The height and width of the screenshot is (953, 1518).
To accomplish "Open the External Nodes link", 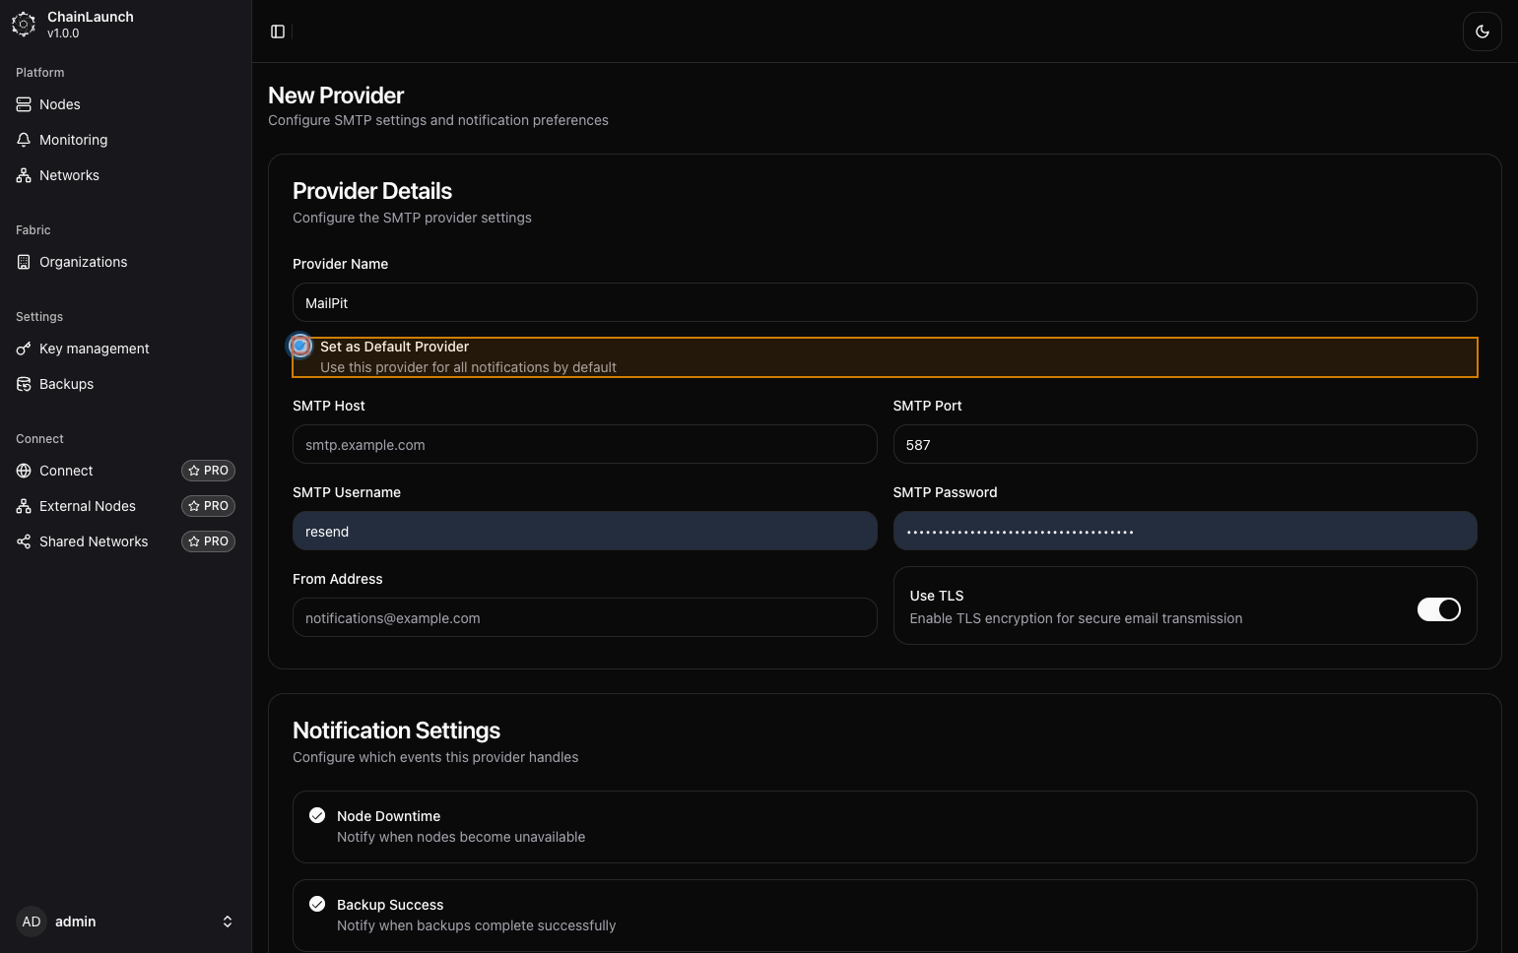I will 88,506.
